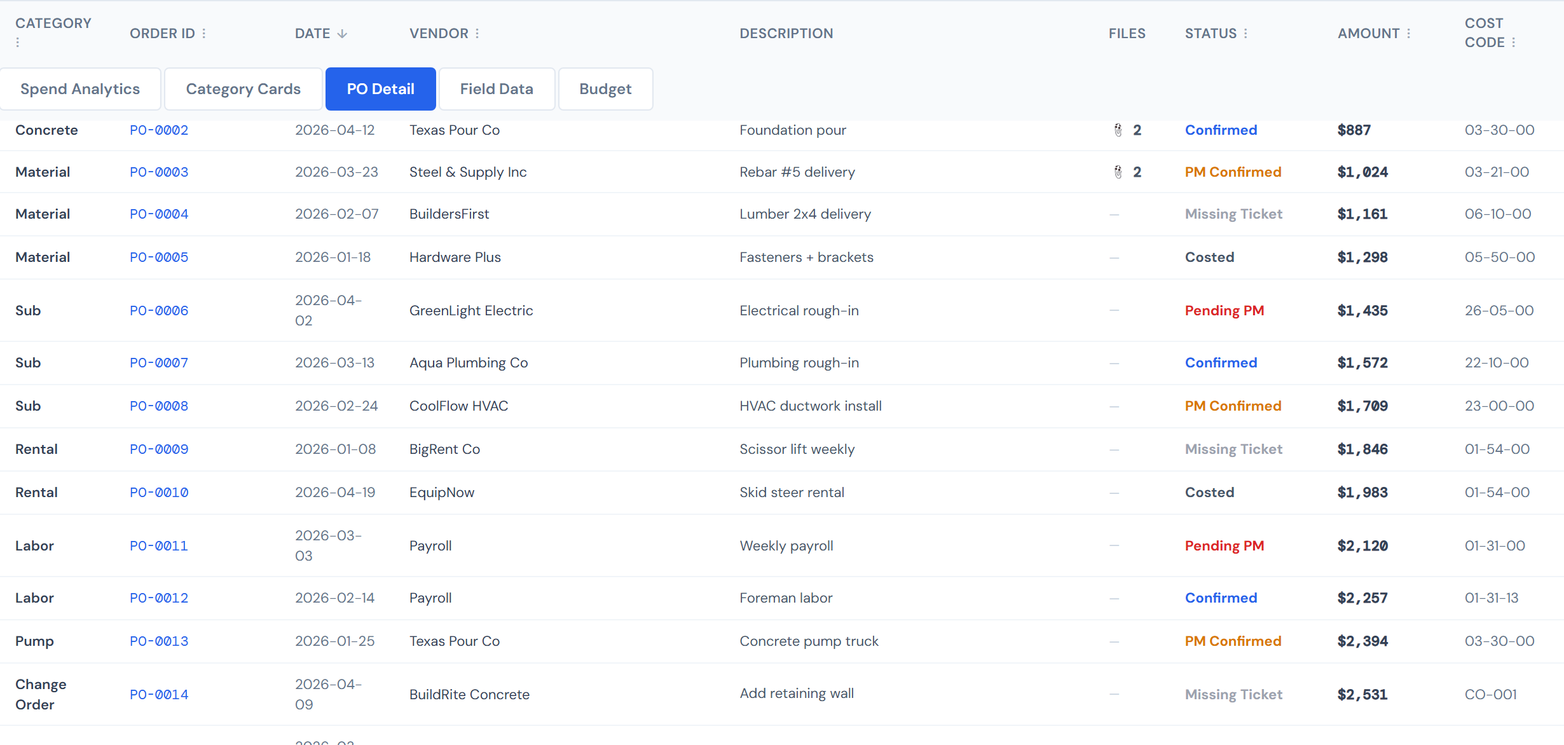This screenshot has height=745, width=1564.
Task: Toggle the DATE column sort arrow
Action: [x=341, y=33]
